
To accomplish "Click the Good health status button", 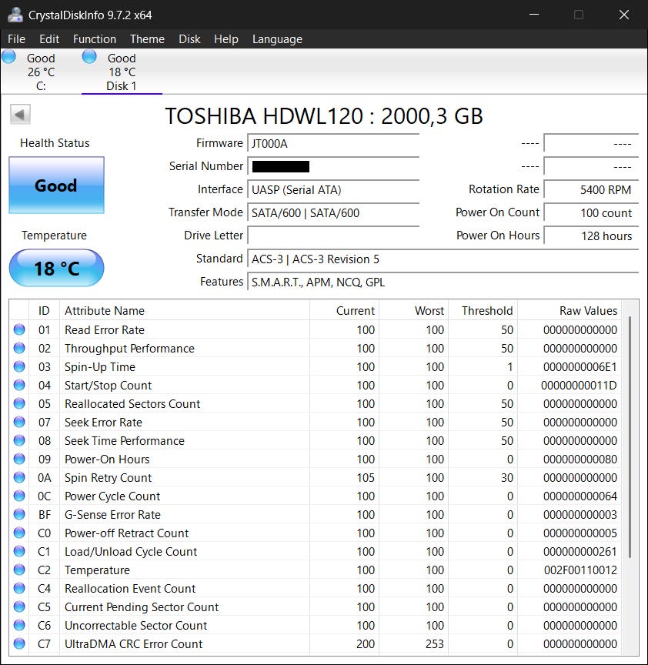I will click(x=56, y=185).
